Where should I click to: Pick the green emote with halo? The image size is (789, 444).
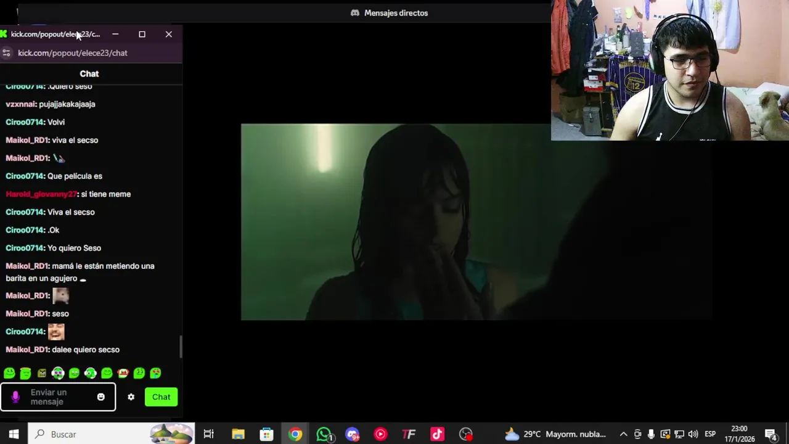25,373
